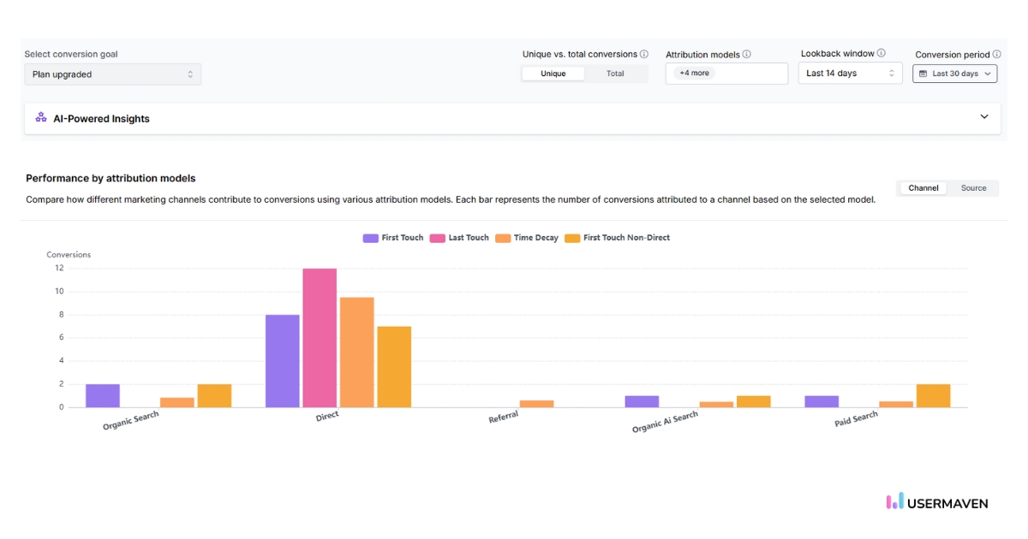The width and height of the screenshot is (1028, 539).
Task: Open the Conversion period Last 30 days selector
Action: [954, 74]
